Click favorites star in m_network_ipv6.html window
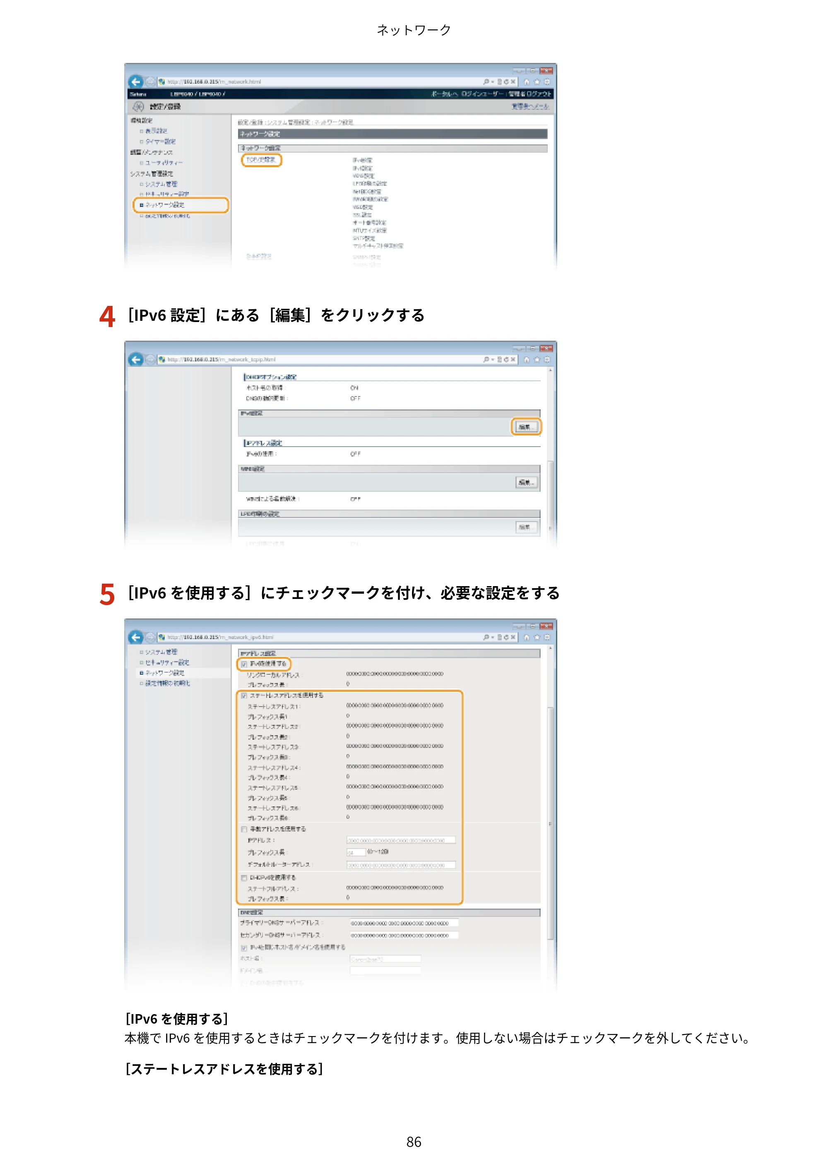828x1171 pixels. coord(537,637)
